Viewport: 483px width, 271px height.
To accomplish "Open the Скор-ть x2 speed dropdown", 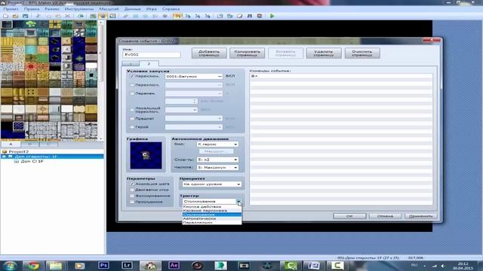I will (217, 160).
